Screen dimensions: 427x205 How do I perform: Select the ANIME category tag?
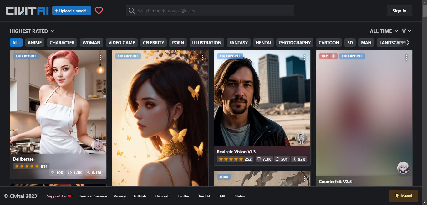point(35,43)
